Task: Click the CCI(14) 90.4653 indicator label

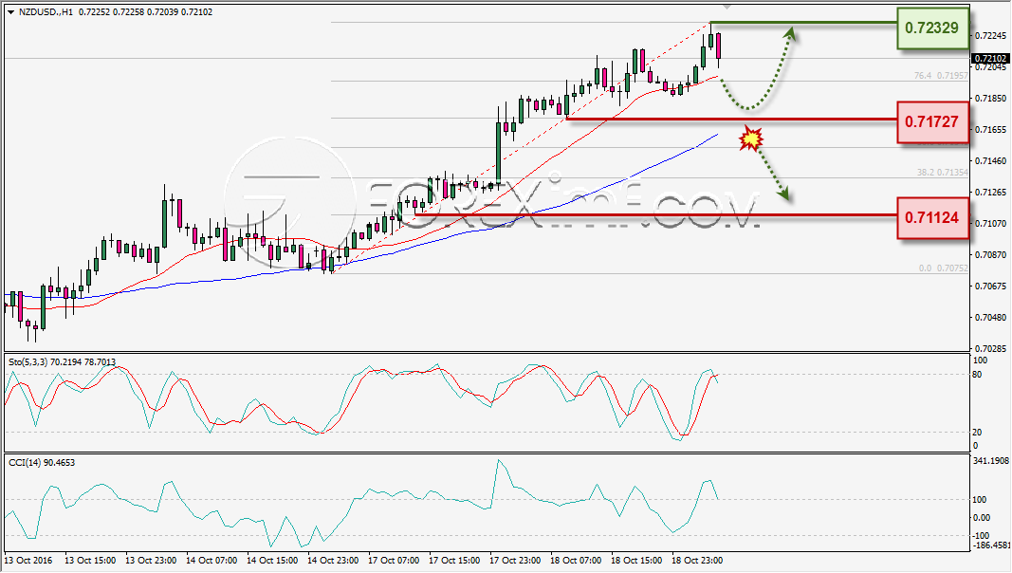Action: tap(42, 463)
